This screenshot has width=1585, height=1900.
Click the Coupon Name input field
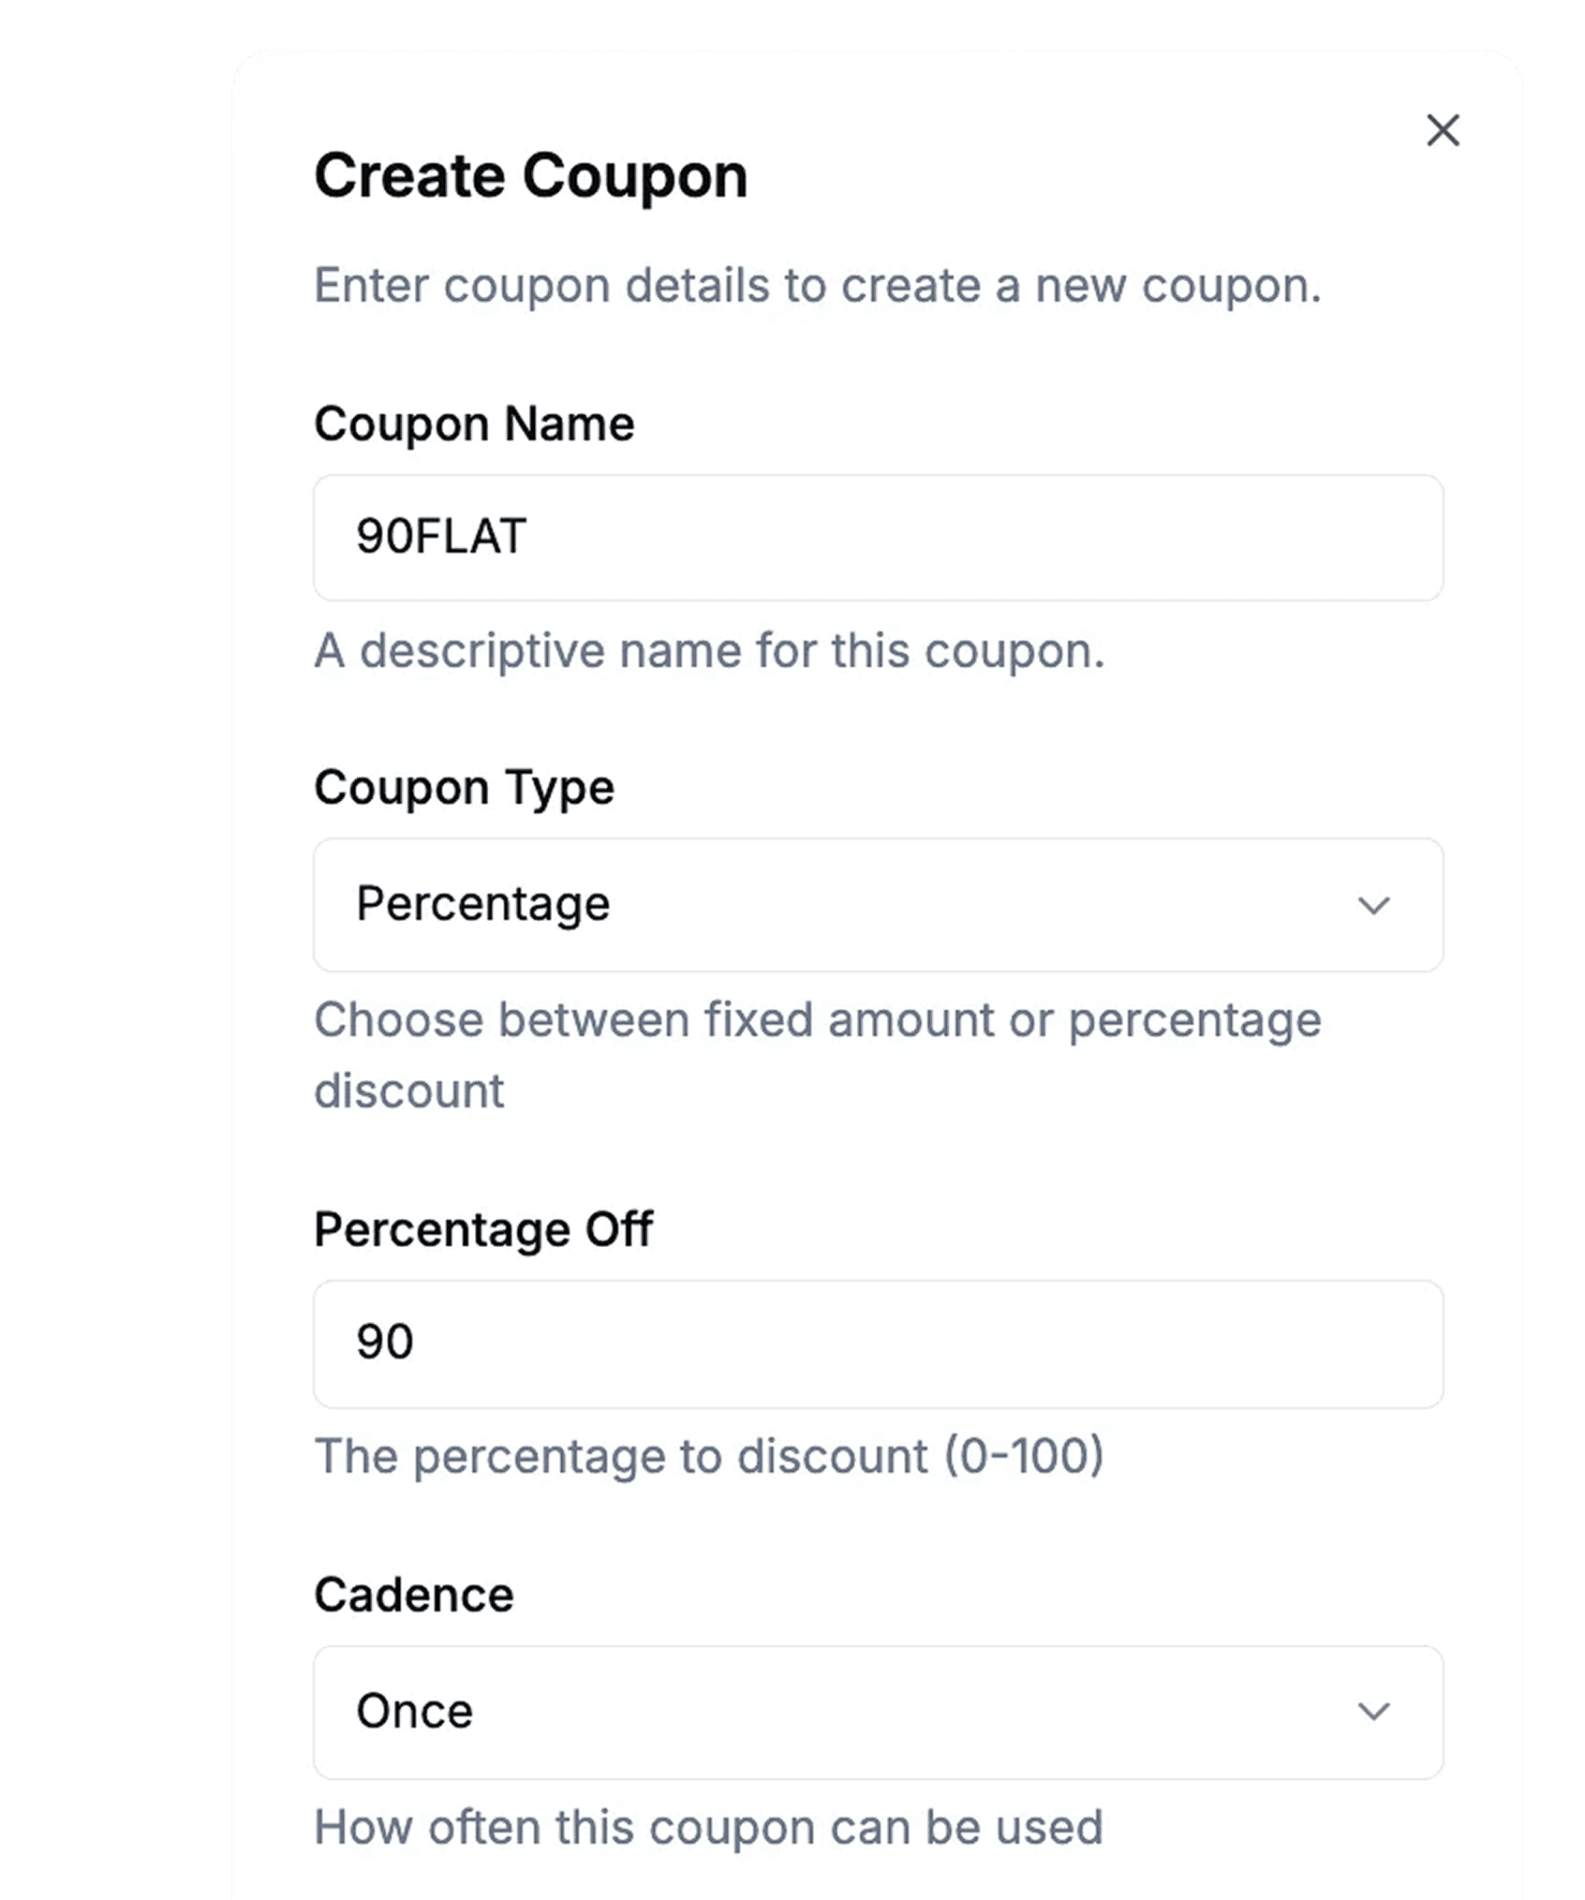[877, 538]
